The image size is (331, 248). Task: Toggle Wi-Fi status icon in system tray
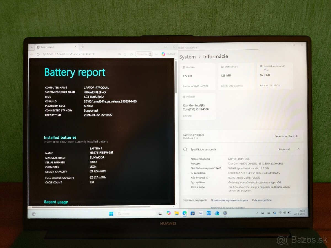coord(280,213)
